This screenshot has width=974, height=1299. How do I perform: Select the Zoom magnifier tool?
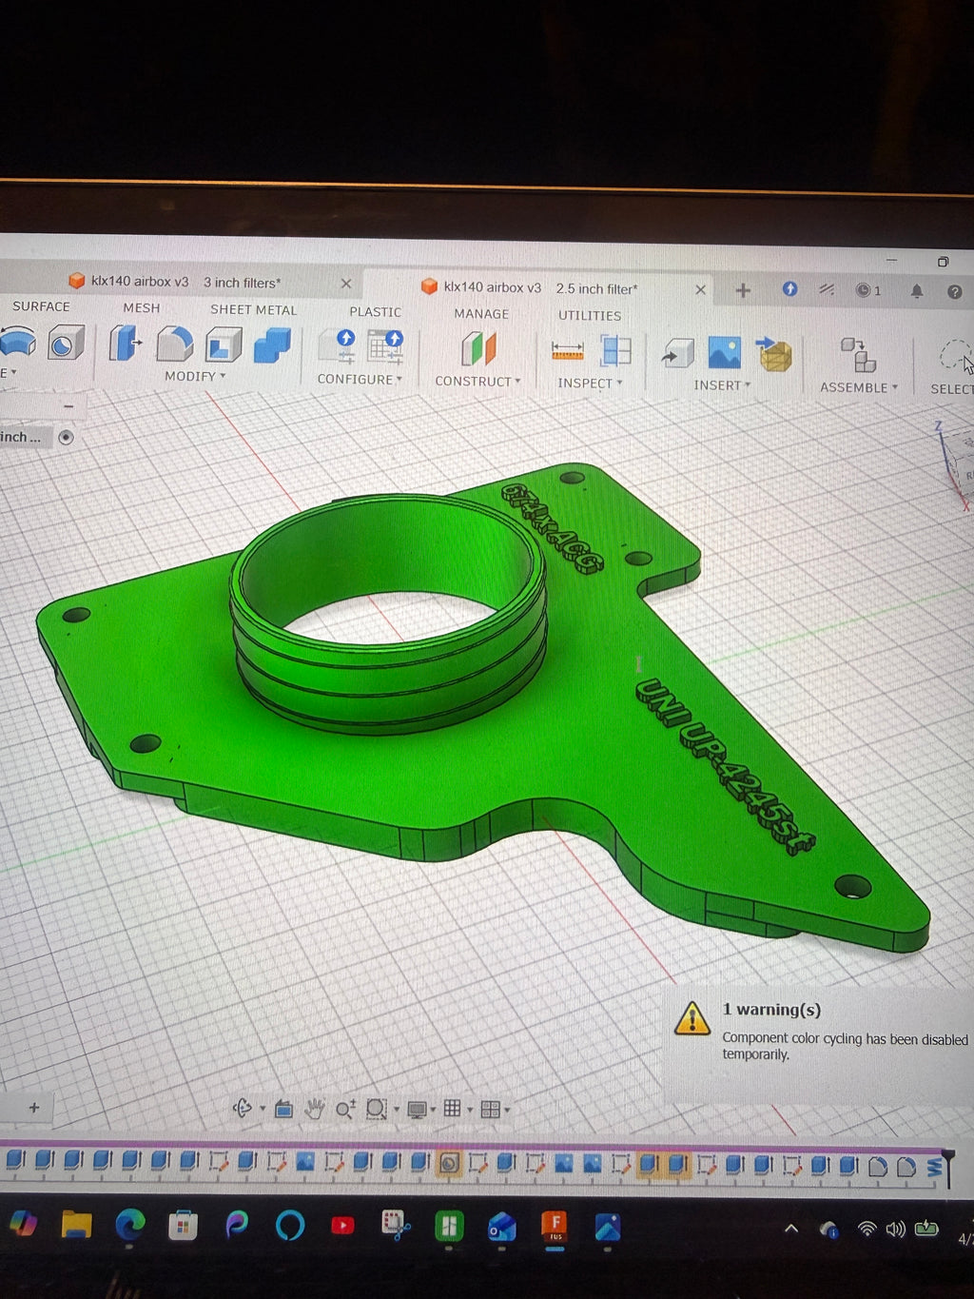pos(345,1109)
